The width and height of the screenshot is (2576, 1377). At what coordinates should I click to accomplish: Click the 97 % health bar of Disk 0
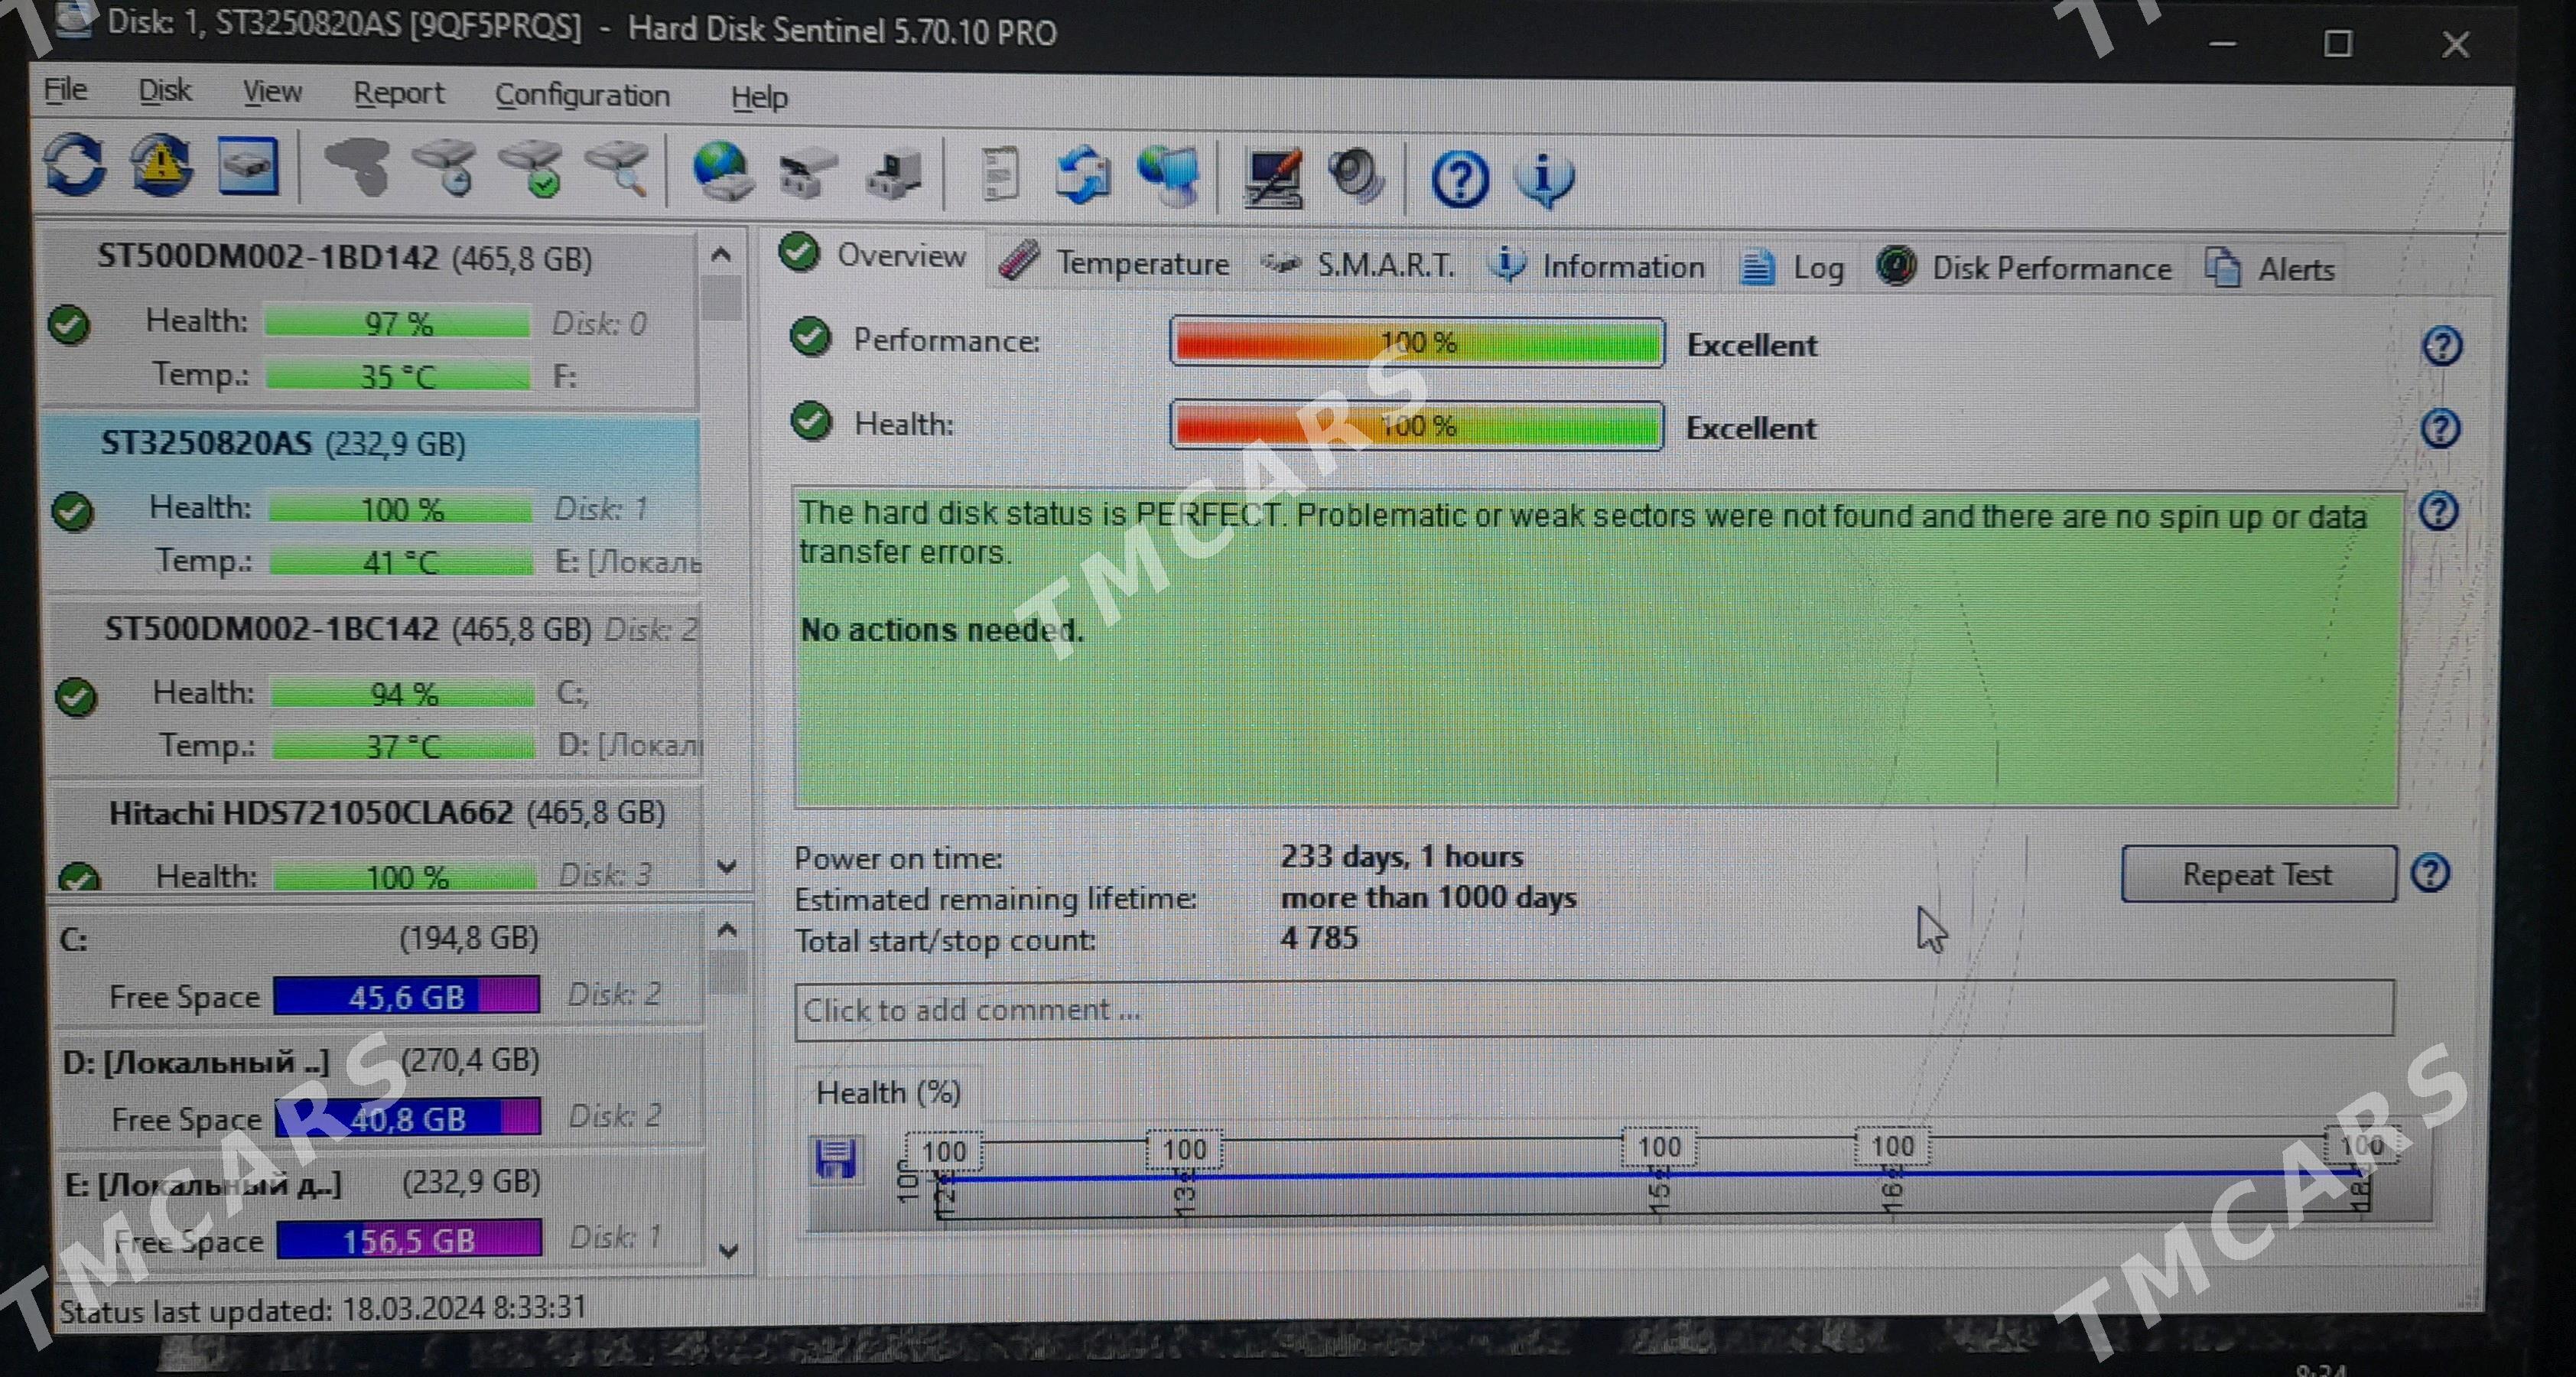tap(398, 323)
